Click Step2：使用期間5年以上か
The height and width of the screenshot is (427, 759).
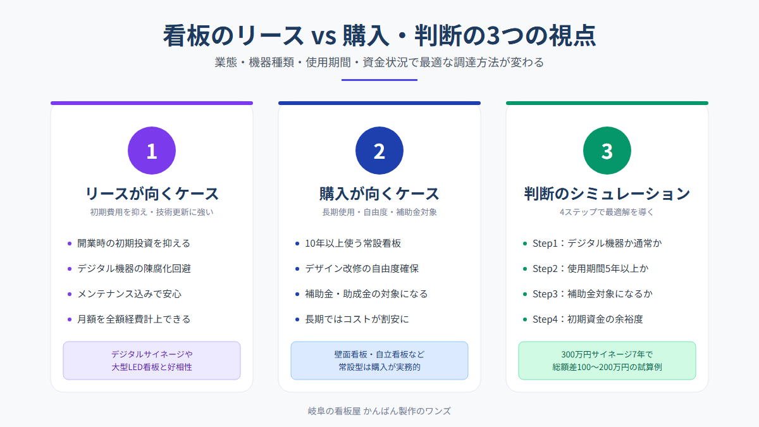pos(591,268)
